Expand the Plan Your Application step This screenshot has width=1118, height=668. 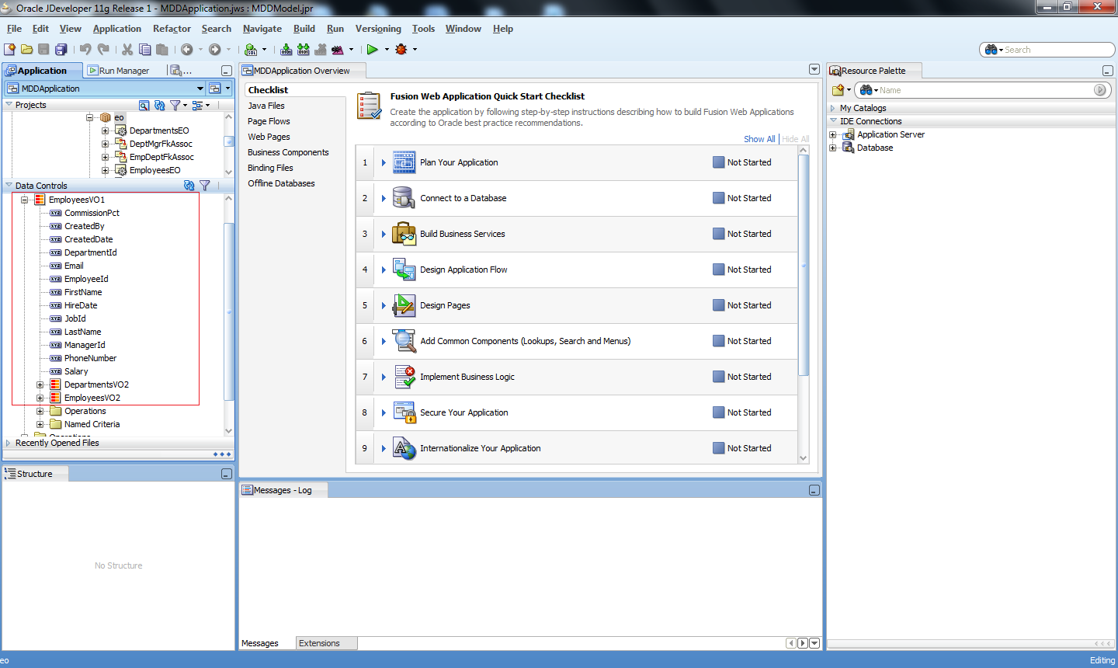pyautogui.click(x=384, y=162)
